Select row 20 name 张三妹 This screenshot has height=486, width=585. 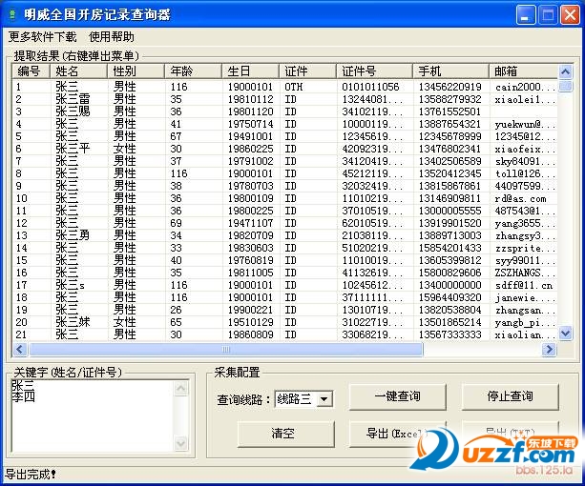pyautogui.click(x=73, y=322)
